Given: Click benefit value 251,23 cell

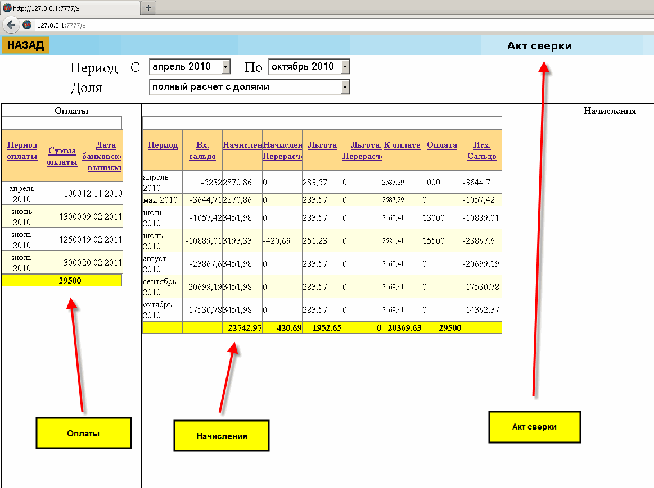Looking at the screenshot, I should (322, 241).
